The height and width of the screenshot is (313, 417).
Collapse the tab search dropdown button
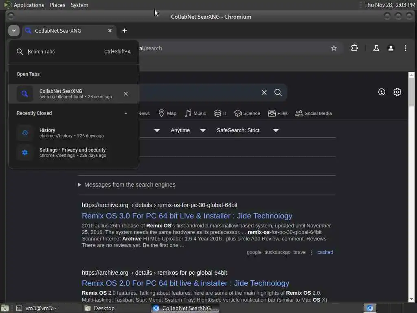tap(14, 31)
